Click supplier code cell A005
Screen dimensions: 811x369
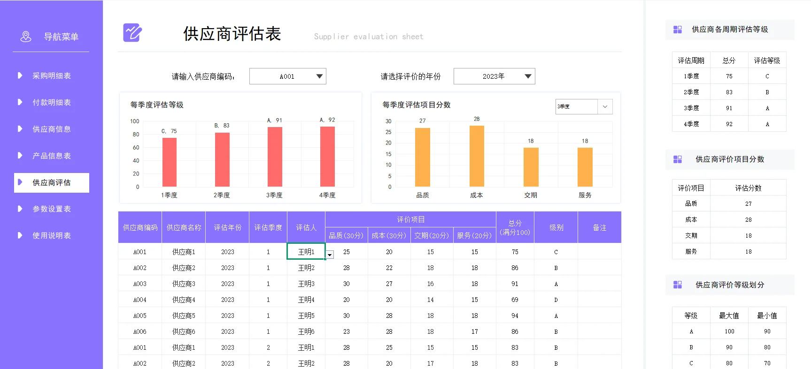point(140,316)
